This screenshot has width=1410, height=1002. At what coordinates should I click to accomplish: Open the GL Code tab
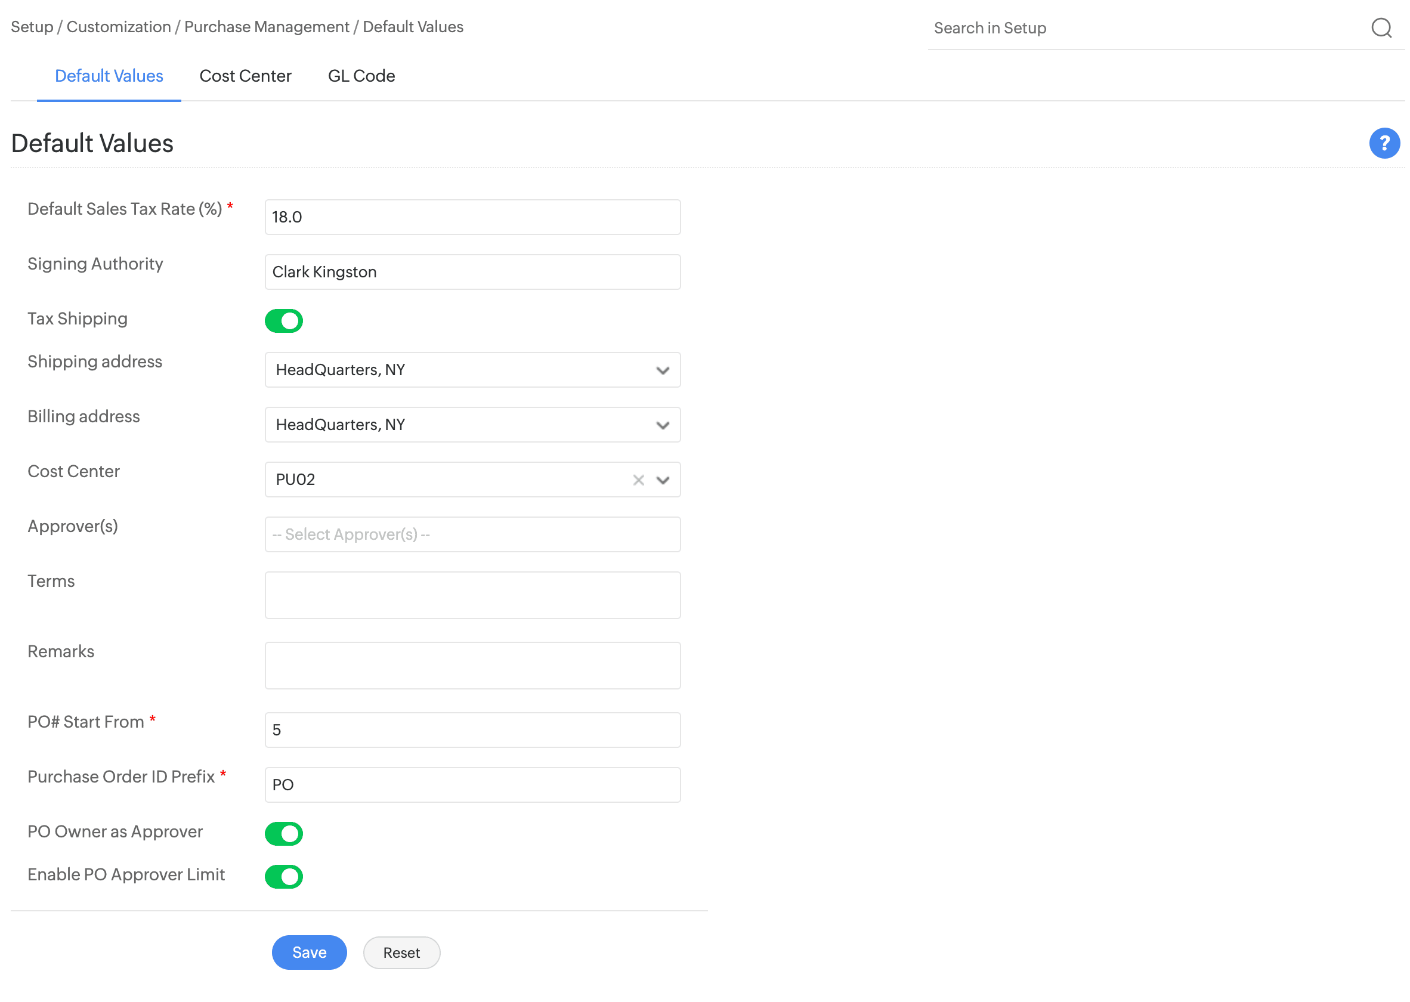coord(361,76)
